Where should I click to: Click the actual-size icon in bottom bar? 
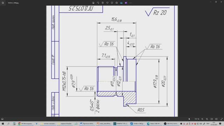(216, 119)
